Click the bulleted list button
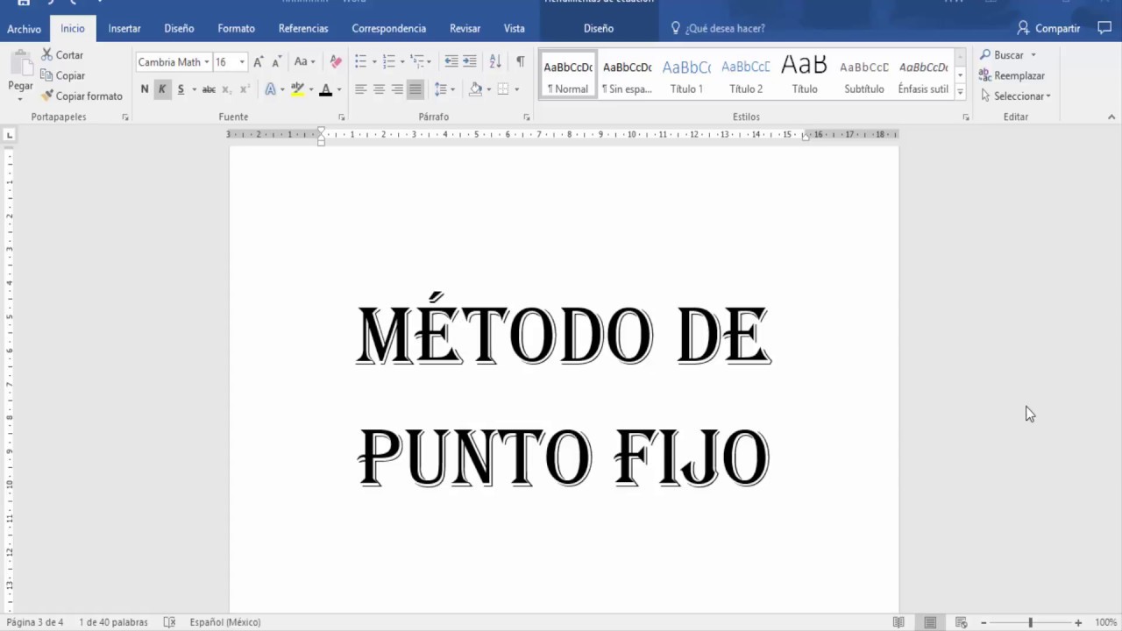 click(360, 61)
